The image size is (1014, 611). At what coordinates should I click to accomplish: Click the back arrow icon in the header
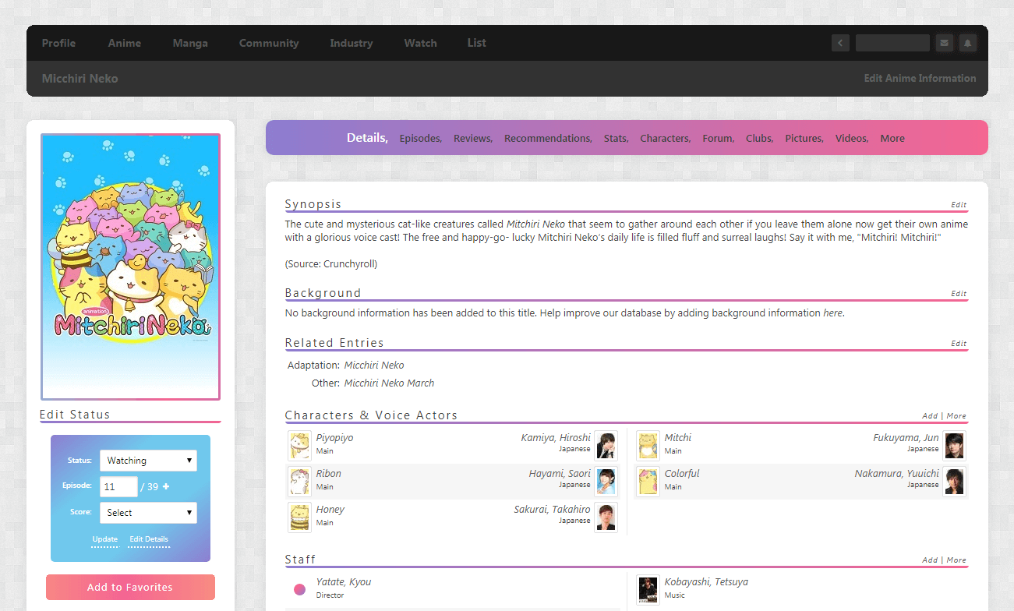coord(840,43)
